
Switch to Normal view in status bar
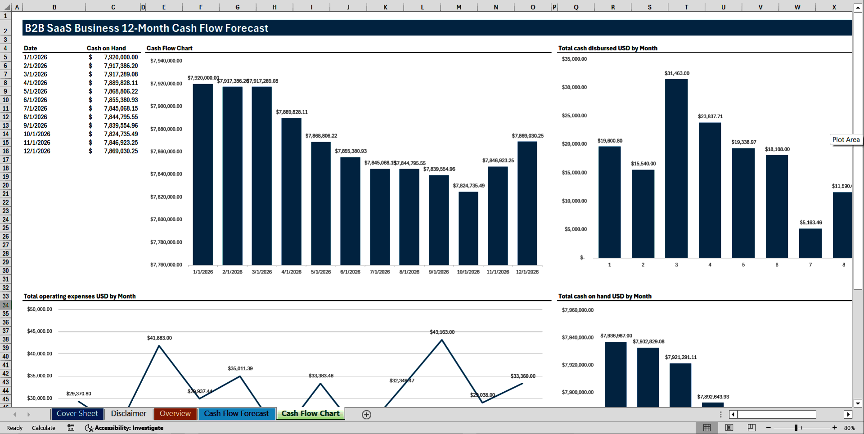pyautogui.click(x=706, y=428)
